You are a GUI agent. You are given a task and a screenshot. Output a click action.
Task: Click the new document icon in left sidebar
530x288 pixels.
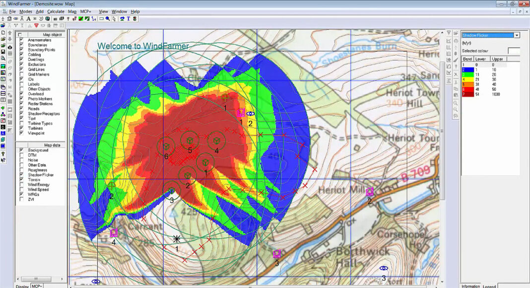(3, 32)
